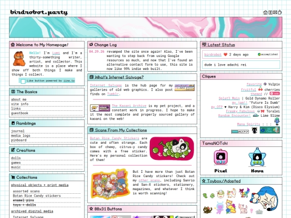Open the birdrobot status link
The height and width of the screenshot is (218, 291).
pos(213,54)
